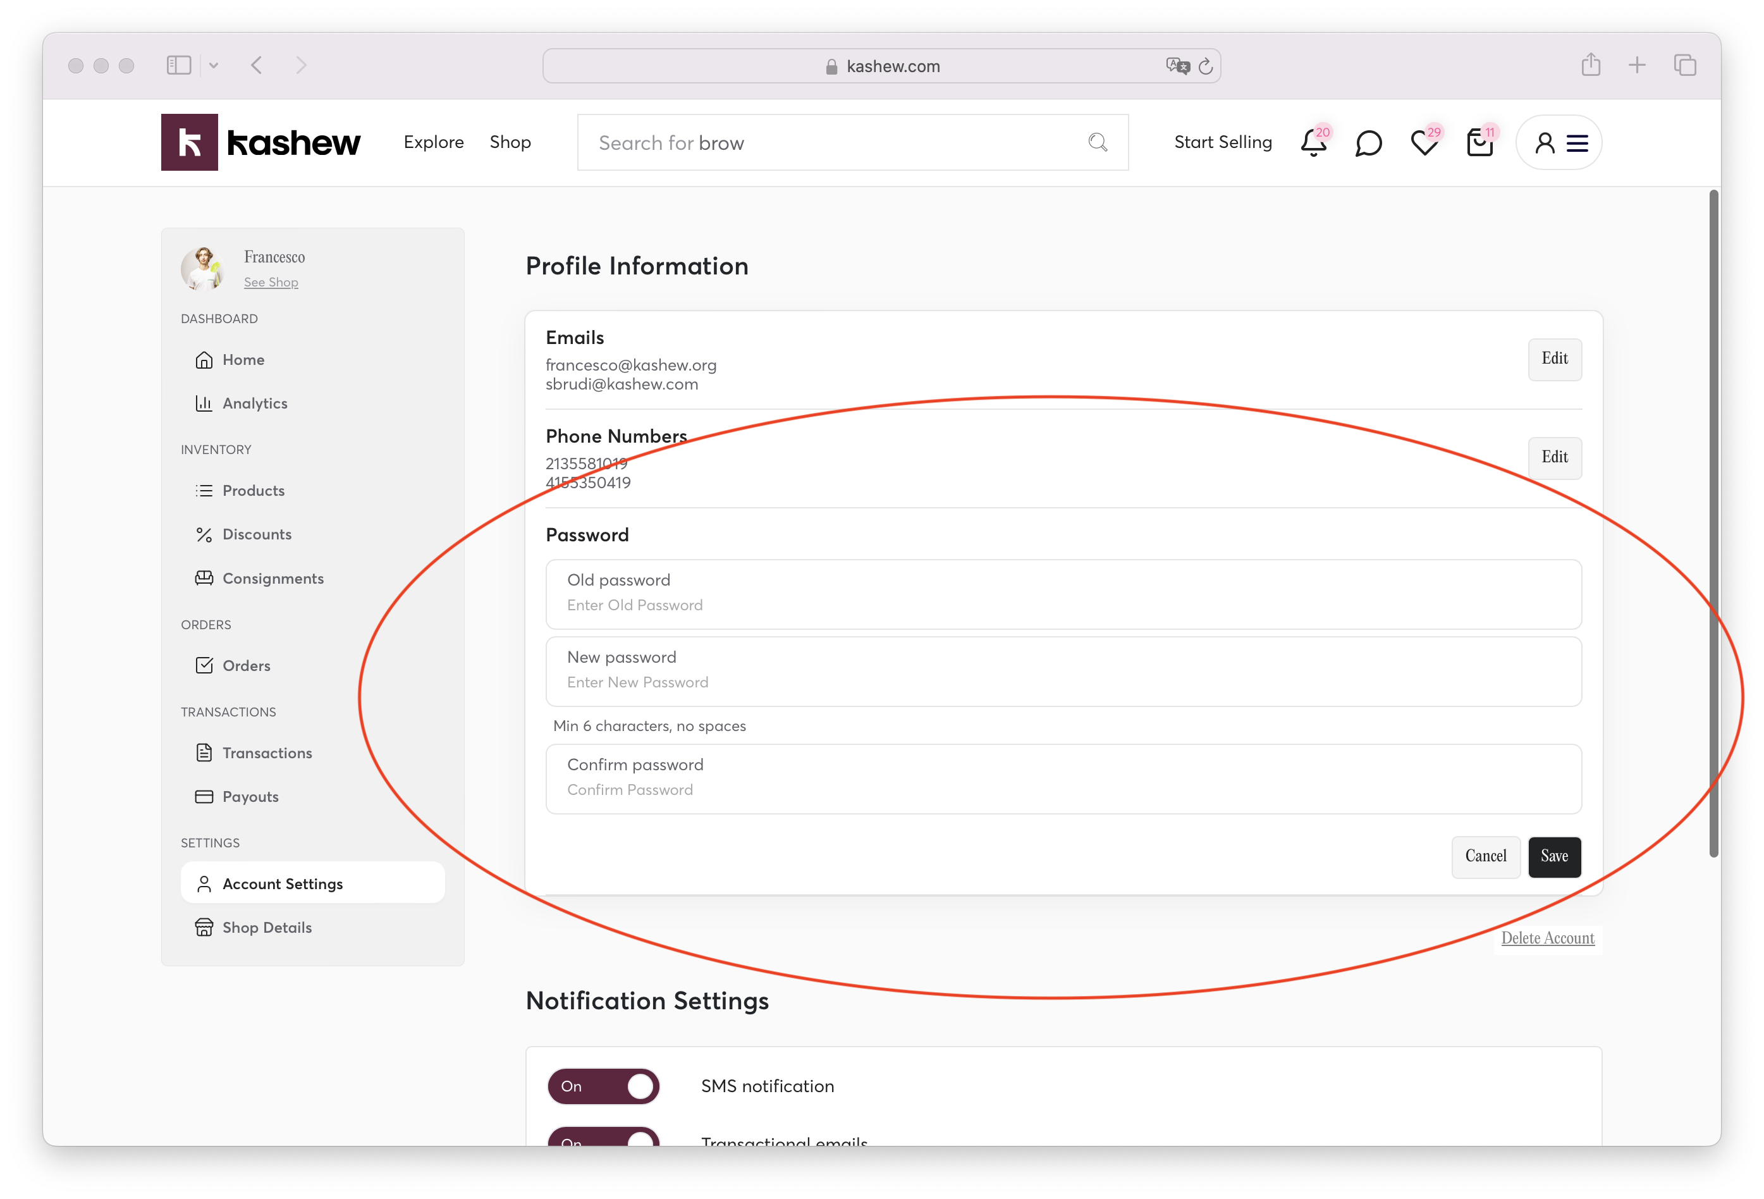1764x1199 pixels.
Task: Toggle the SMS notification switch
Action: 603,1086
